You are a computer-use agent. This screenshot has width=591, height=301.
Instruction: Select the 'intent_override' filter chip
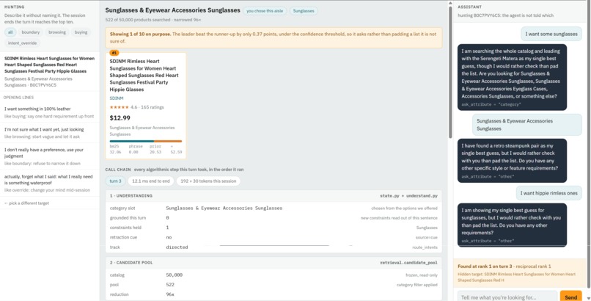pyautogui.click(x=22, y=43)
